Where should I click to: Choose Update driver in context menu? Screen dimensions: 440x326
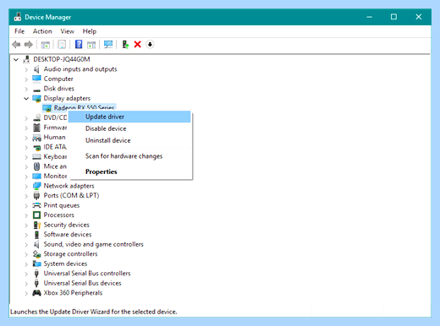[129, 117]
